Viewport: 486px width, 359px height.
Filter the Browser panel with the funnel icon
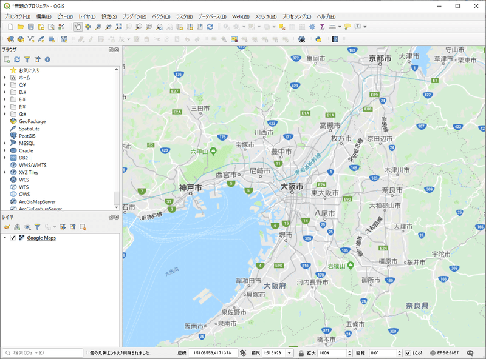27,59
